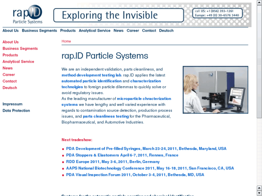Follow the parts cleanliness testing link

coord(106,116)
